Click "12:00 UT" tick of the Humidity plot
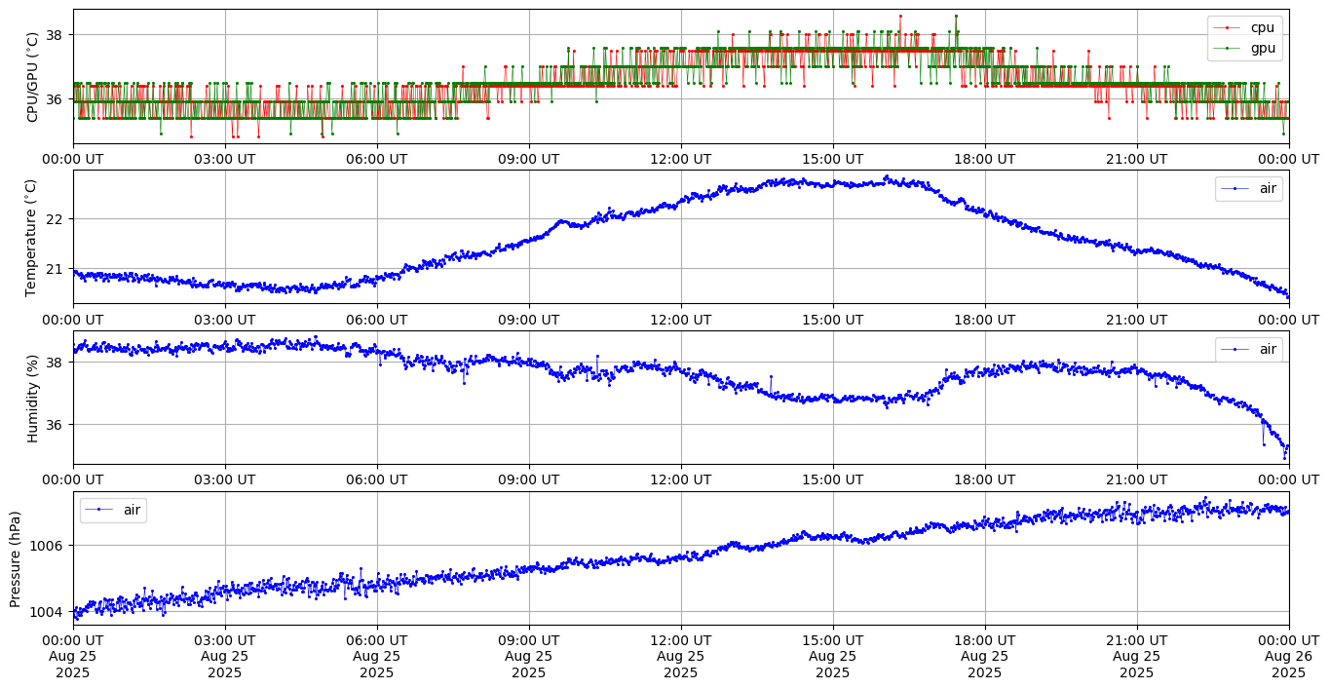Image resolution: width=1329 pixels, height=689 pixels. (x=681, y=480)
